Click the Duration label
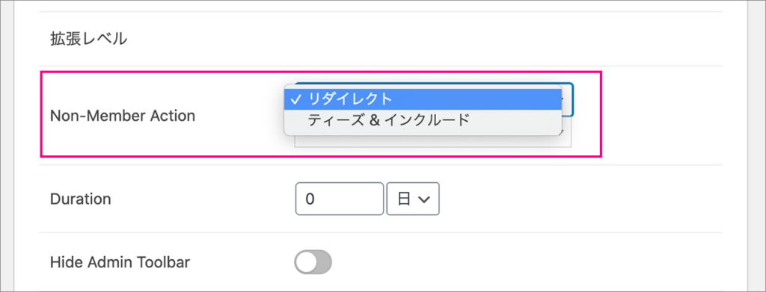Image resolution: width=766 pixels, height=292 pixels. pyautogui.click(x=80, y=199)
